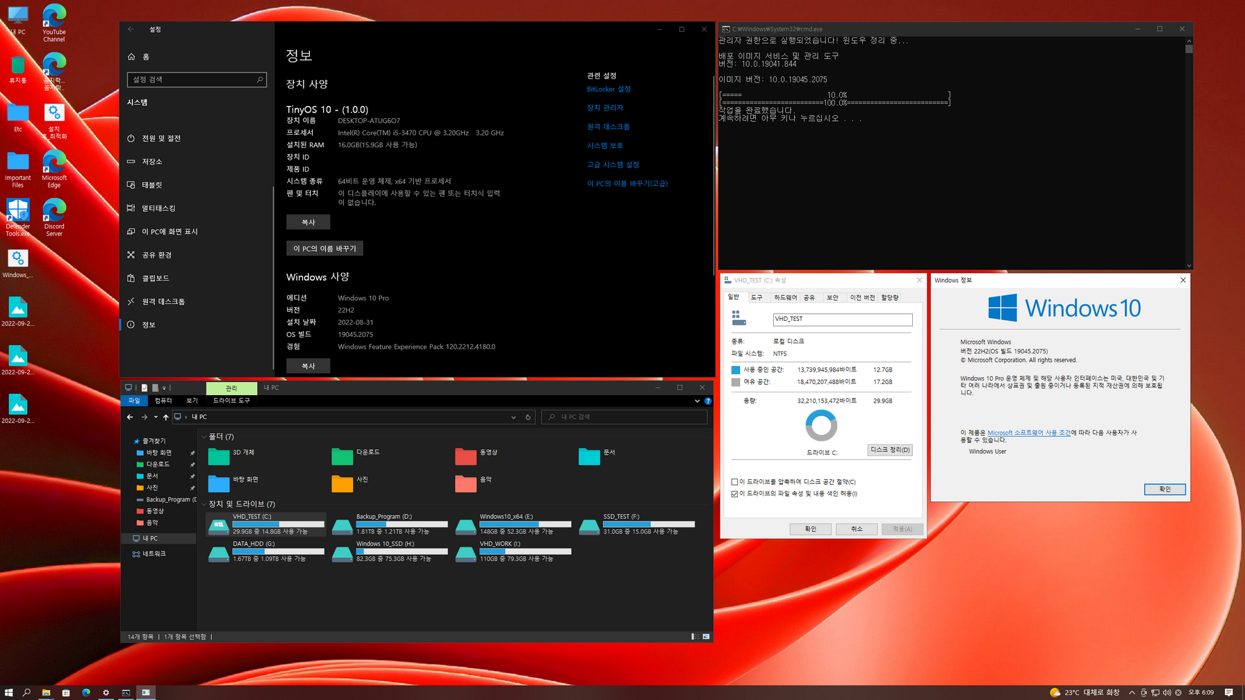Open 이전 버전 tab in properties dialog
1245x700 pixels.
click(x=862, y=297)
